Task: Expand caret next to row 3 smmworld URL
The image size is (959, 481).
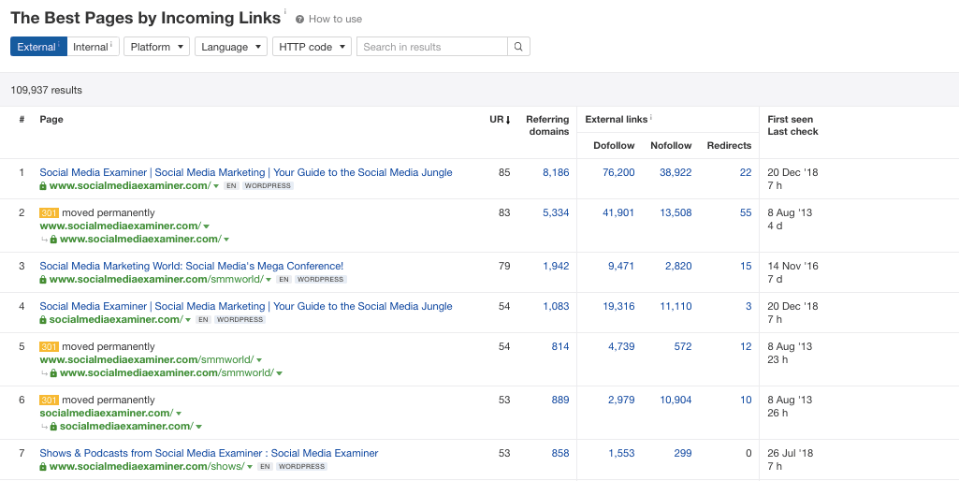Action: [268, 280]
